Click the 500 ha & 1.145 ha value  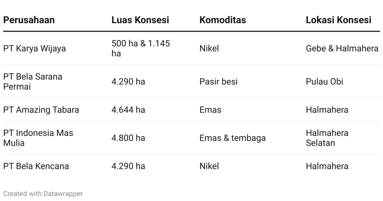[141, 48]
